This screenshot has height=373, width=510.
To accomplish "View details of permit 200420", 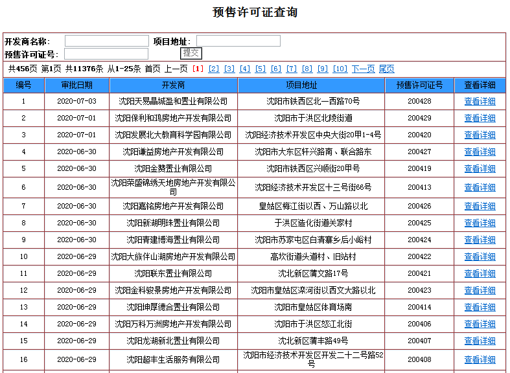I will coord(480,135).
